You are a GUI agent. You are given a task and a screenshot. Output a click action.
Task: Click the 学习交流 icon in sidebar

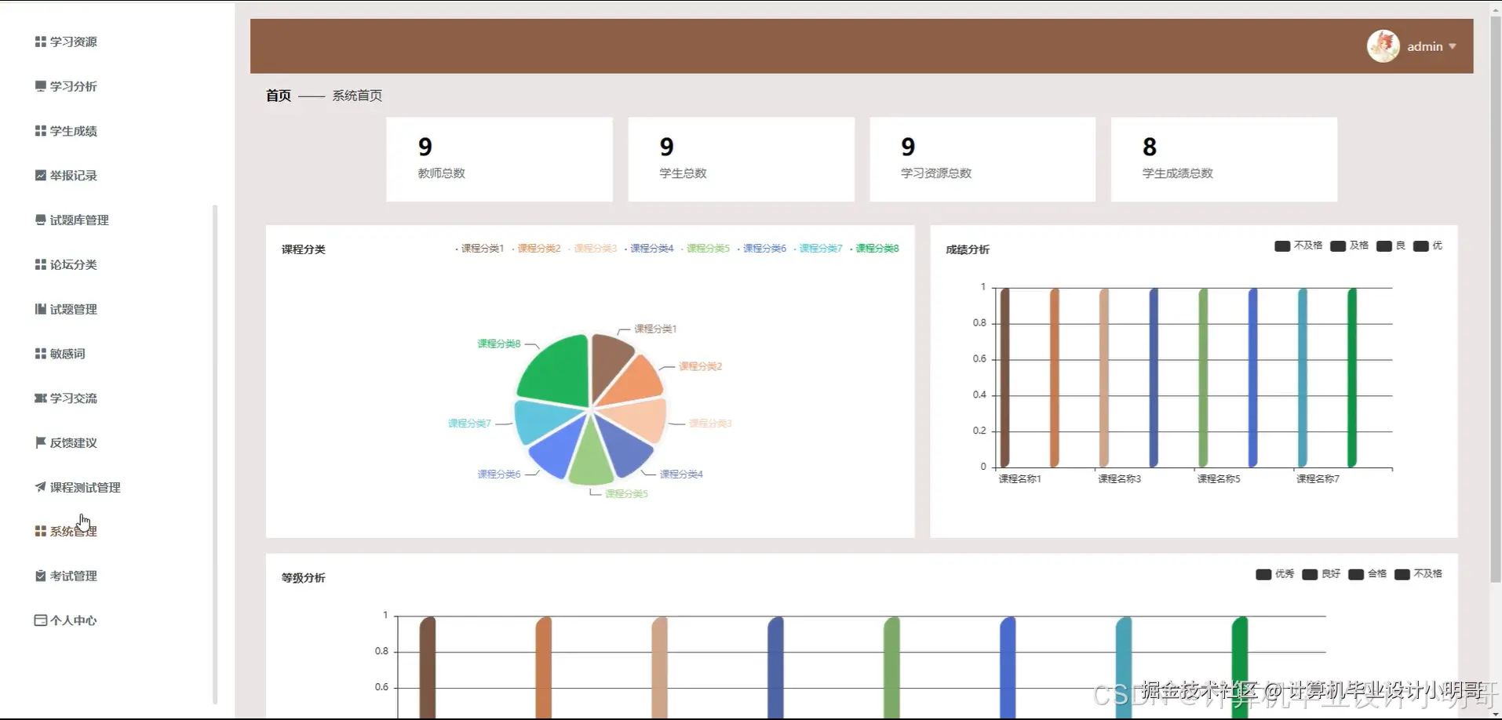[x=41, y=398]
